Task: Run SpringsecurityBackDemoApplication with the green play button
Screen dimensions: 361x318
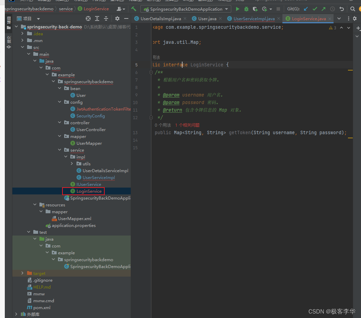Action: (x=237, y=9)
